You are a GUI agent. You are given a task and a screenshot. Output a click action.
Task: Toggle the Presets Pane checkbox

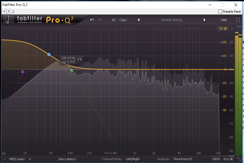tap(220, 12)
